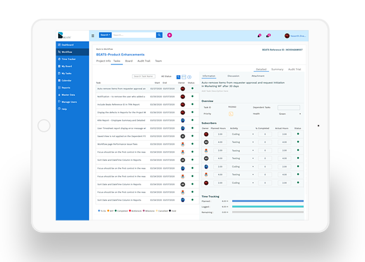Open the Audit Trial tab

tap(295, 69)
